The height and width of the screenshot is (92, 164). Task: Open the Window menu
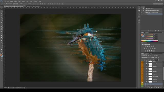(x=35, y=1)
